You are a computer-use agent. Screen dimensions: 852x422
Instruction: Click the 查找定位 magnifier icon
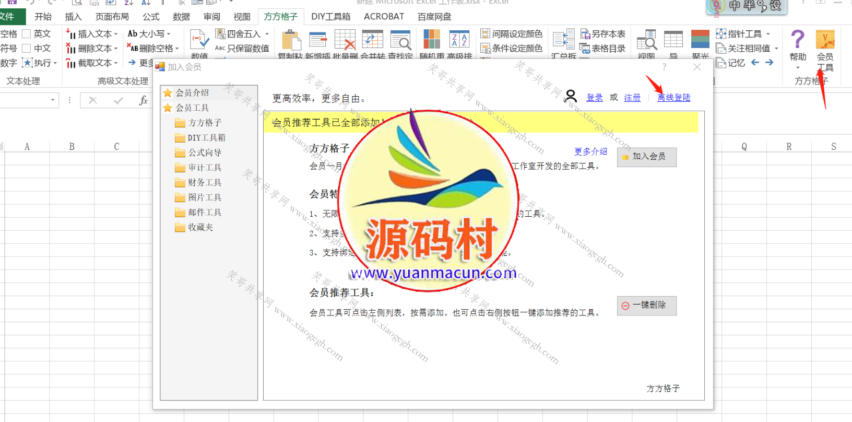[400, 40]
